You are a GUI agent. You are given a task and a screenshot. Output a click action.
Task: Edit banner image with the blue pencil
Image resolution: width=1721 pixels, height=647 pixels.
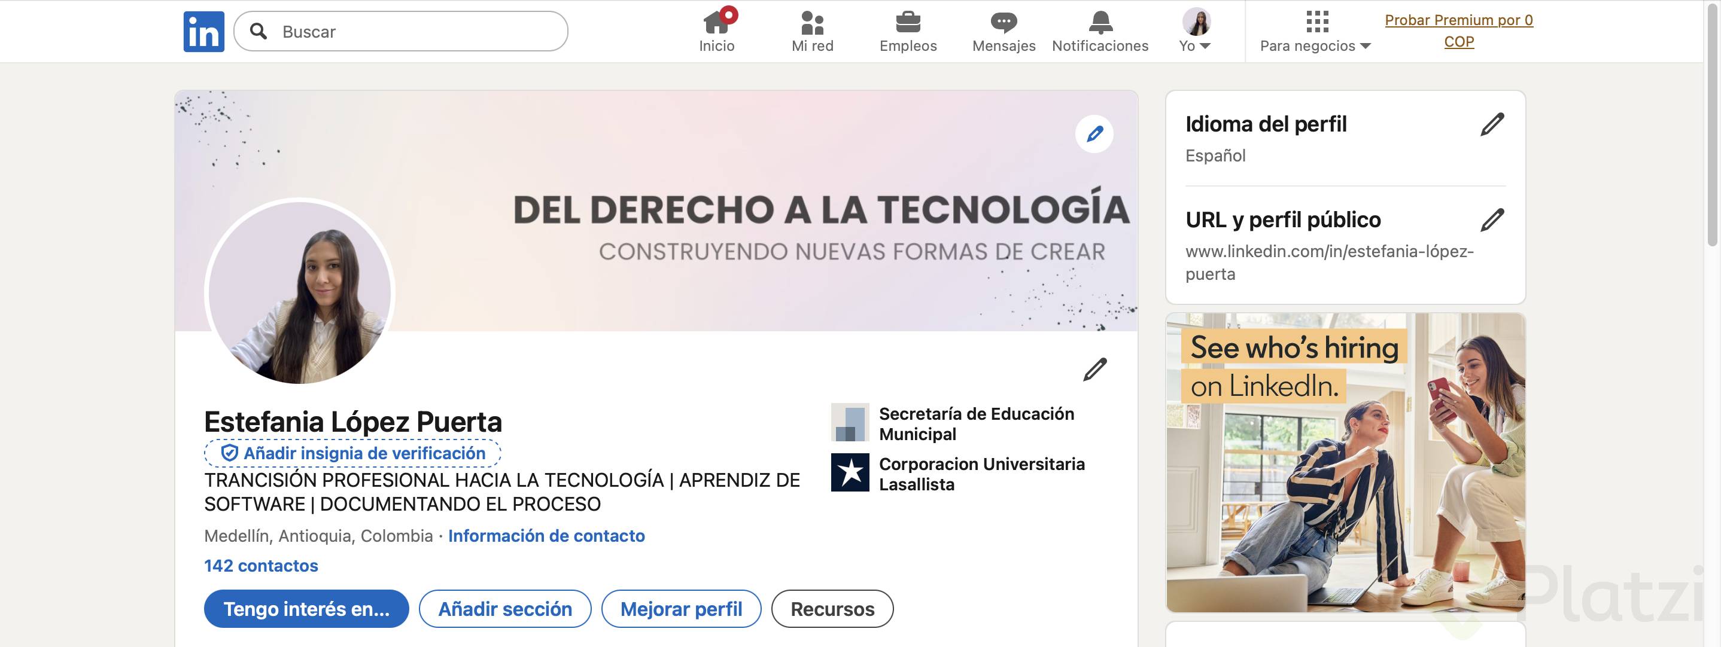tap(1094, 134)
